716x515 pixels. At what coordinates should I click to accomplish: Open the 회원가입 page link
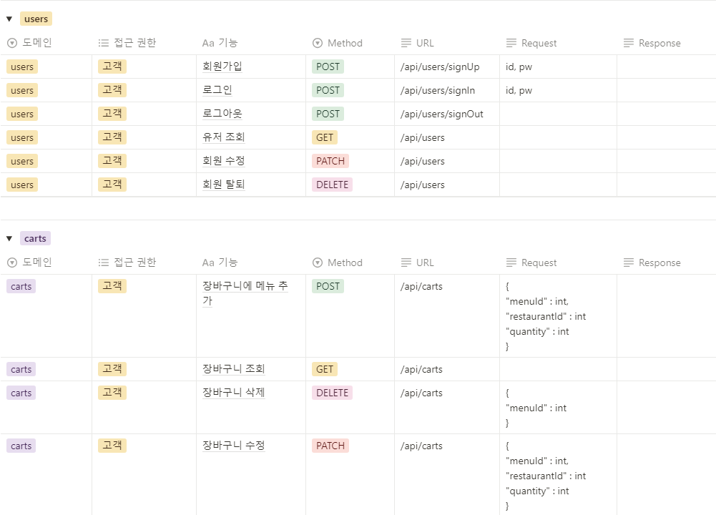pos(222,67)
